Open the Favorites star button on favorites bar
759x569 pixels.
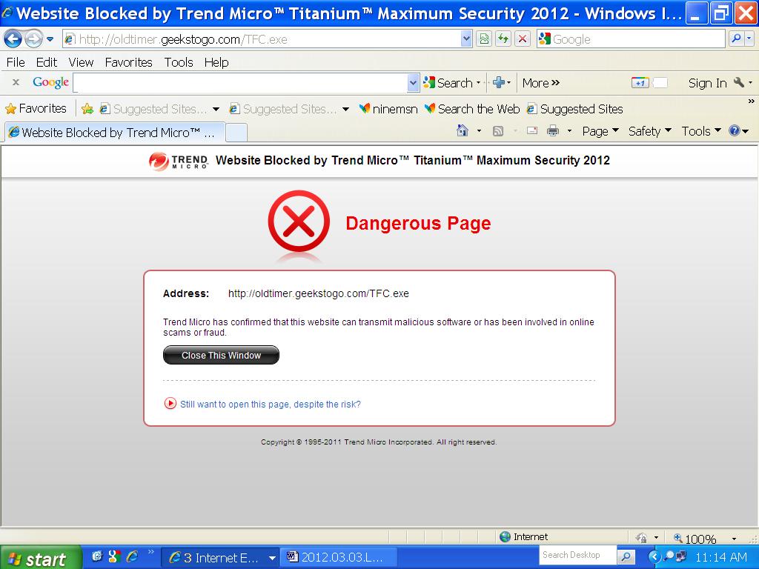(36, 108)
